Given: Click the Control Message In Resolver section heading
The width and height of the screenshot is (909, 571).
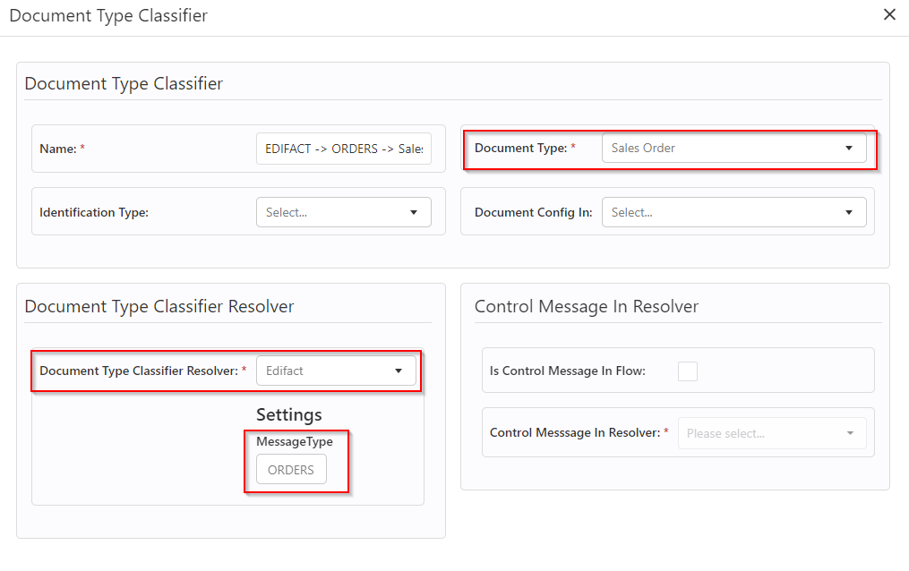Looking at the screenshot, I should (586, 306).
